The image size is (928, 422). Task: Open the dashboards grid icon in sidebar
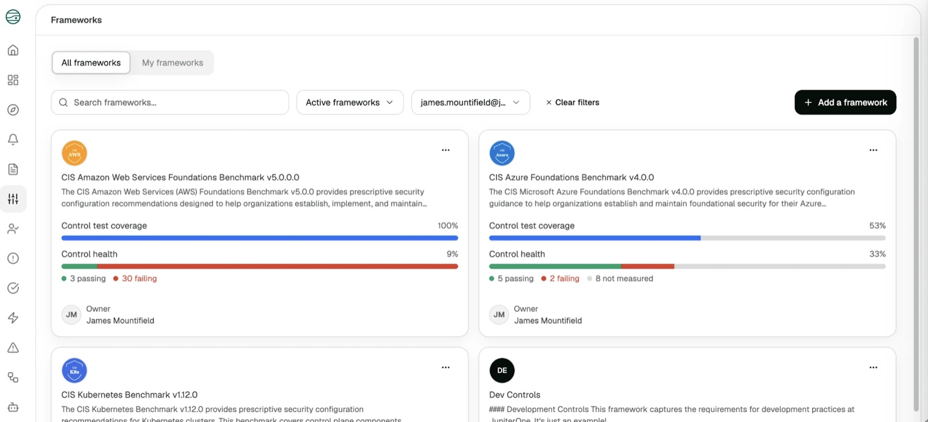pos(13,80)
